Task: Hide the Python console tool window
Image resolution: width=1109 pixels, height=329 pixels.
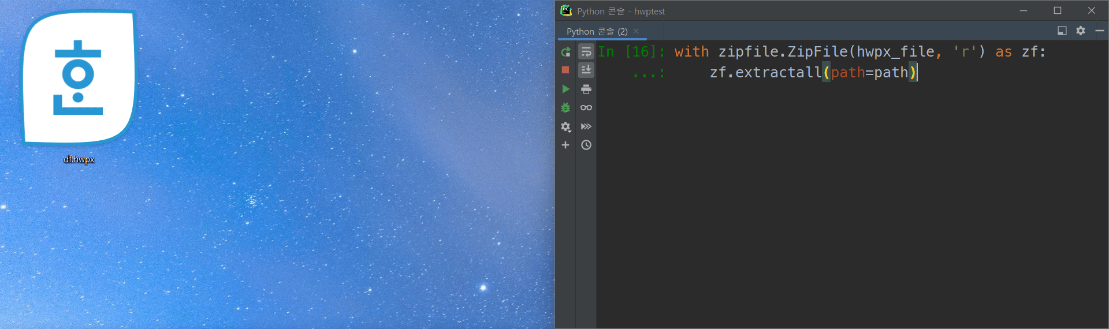Action: 1100,31
